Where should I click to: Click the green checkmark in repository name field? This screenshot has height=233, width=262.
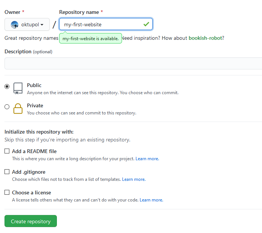point(146,24)
